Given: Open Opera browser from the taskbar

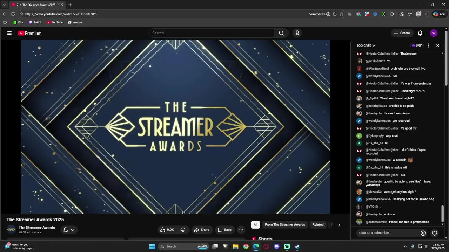Looking at the screenshot, I should [x=266, y=246].
